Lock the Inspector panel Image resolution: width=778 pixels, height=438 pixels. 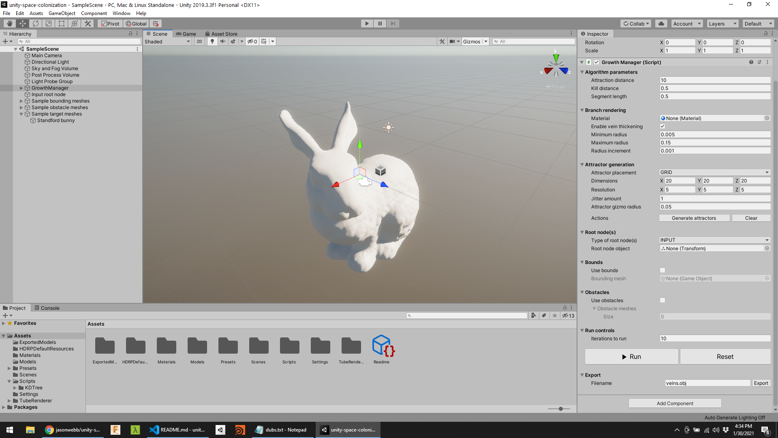[765, 34]
